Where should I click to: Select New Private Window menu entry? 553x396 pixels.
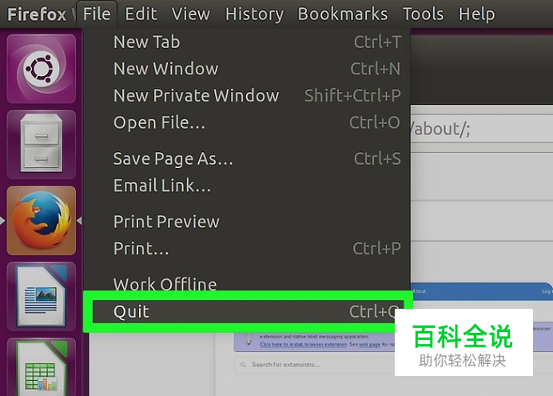click(x=247, y=95)
